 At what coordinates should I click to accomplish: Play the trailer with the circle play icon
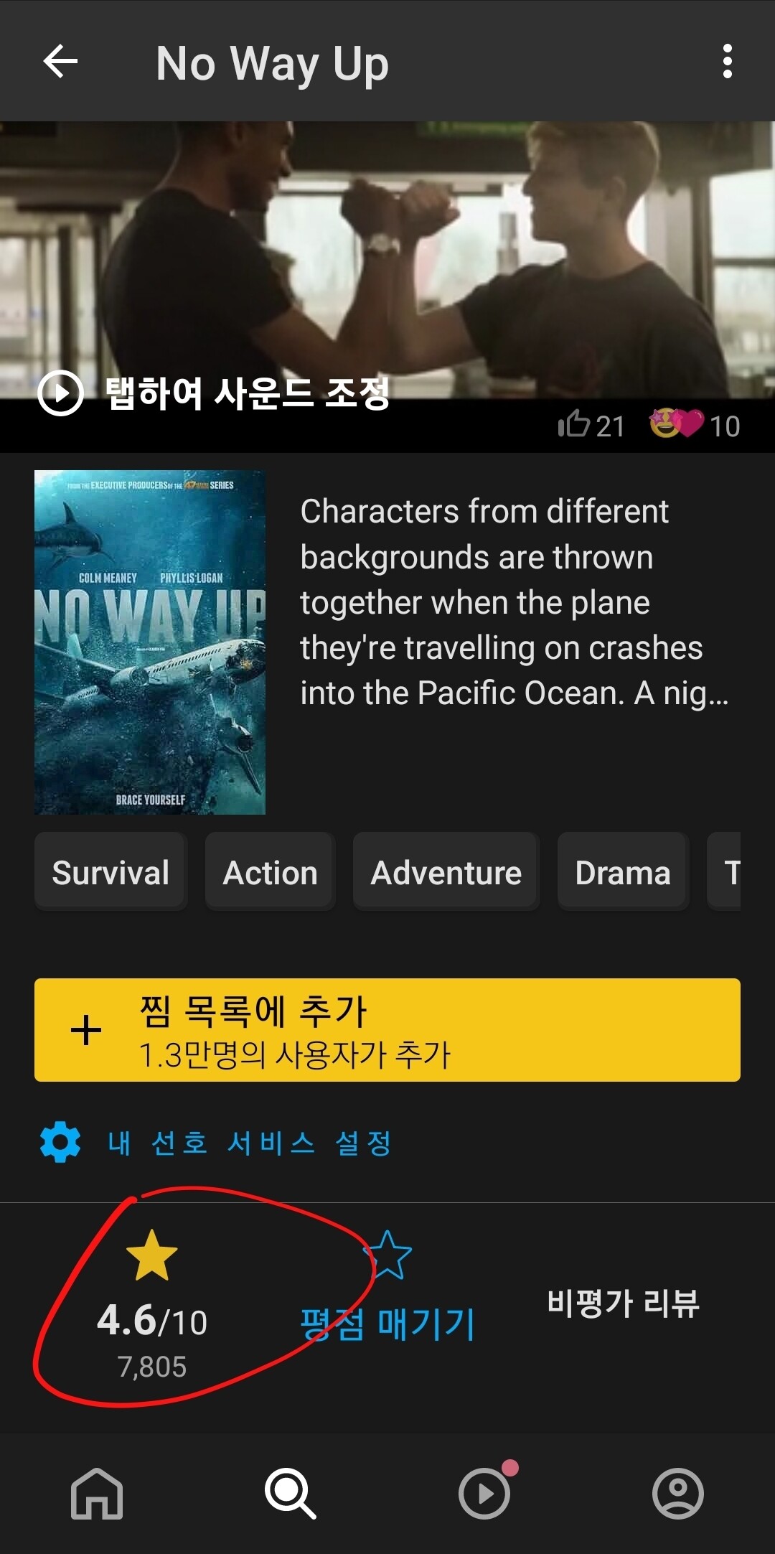tap(60, 393)
